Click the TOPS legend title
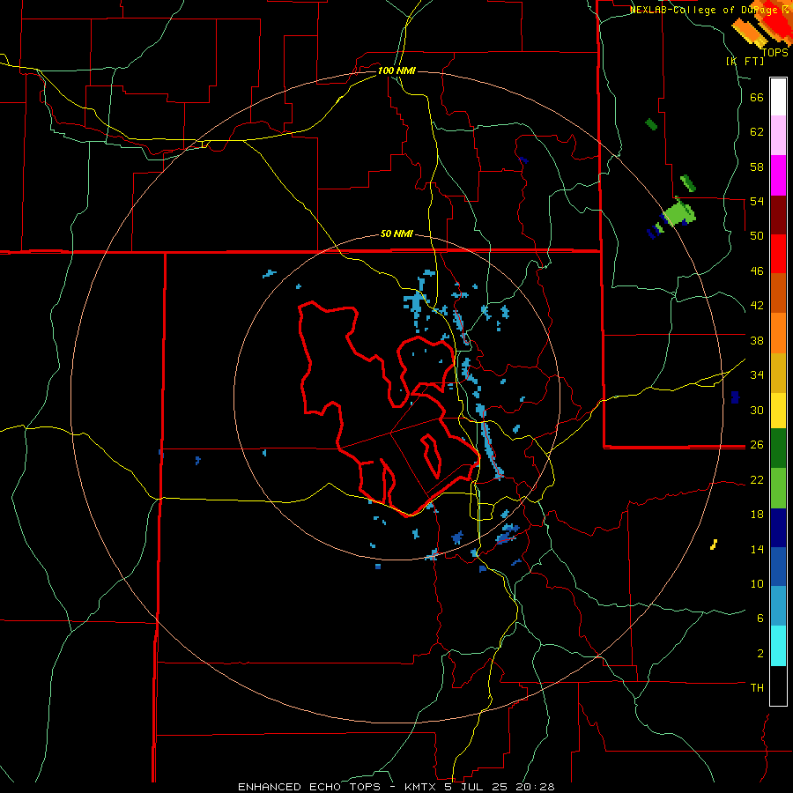Screen dimensions: 793x793 tap(774, 52)
